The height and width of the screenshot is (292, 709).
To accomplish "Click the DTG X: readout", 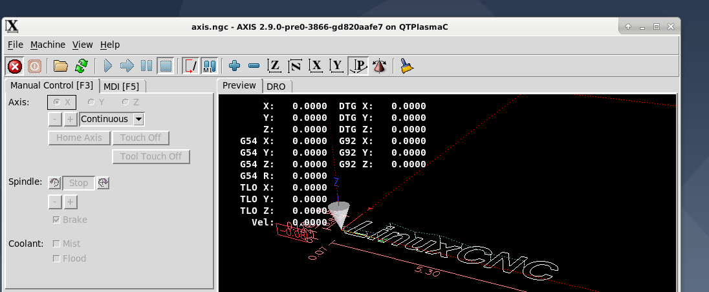I will tap(382, 106).
